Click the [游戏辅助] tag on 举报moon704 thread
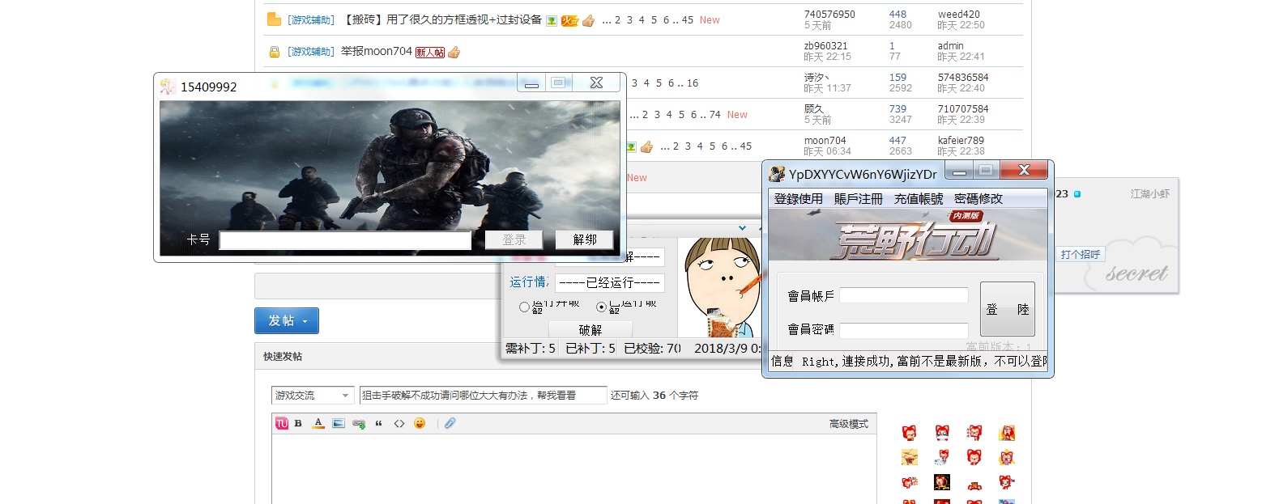Screen dimensions: 1262x504 310,52
